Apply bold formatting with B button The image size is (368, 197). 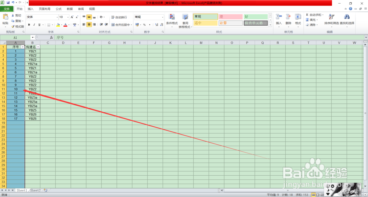(x=29, y=25)
